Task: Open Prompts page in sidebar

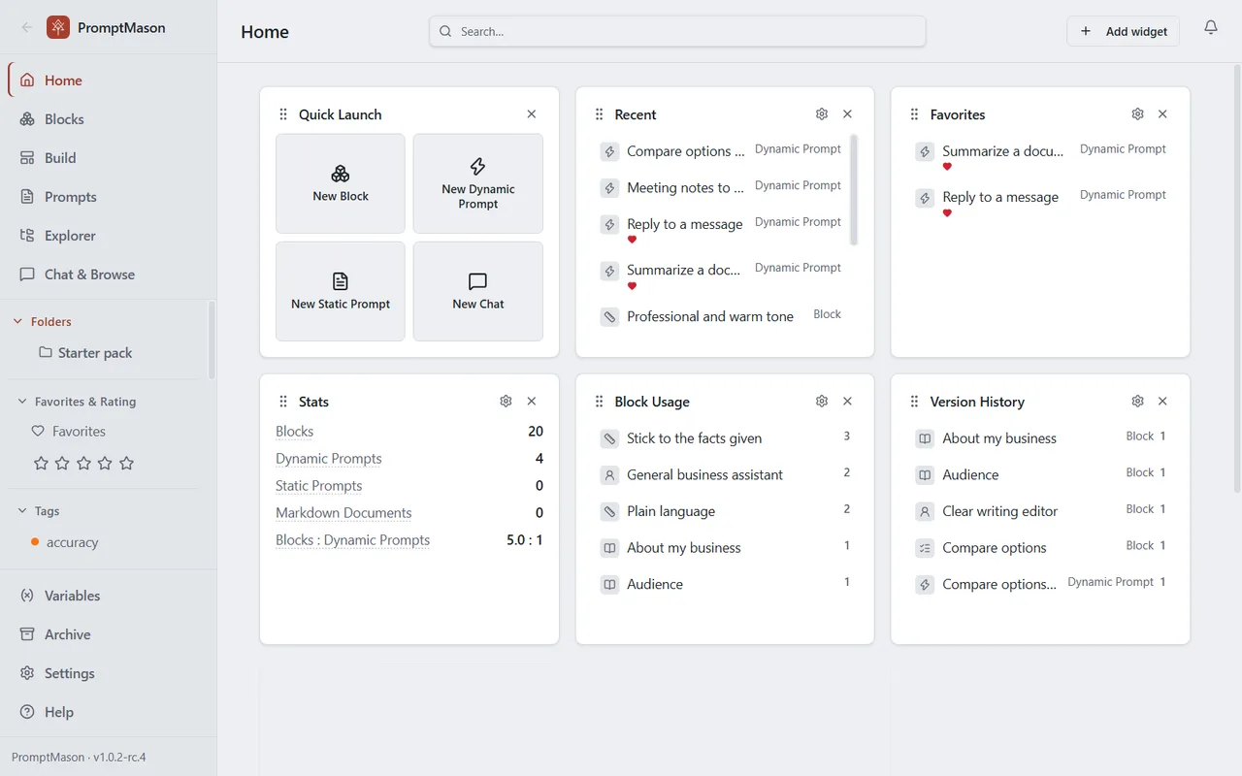Action: pyautogui.click(x=108, y=197)
